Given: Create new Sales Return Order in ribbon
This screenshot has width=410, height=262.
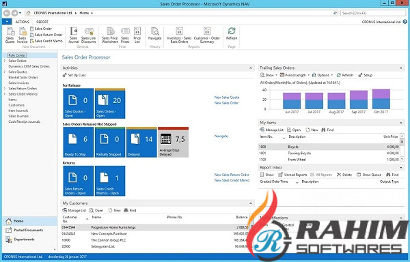Looking at the screenshot, I should [46, 35].
